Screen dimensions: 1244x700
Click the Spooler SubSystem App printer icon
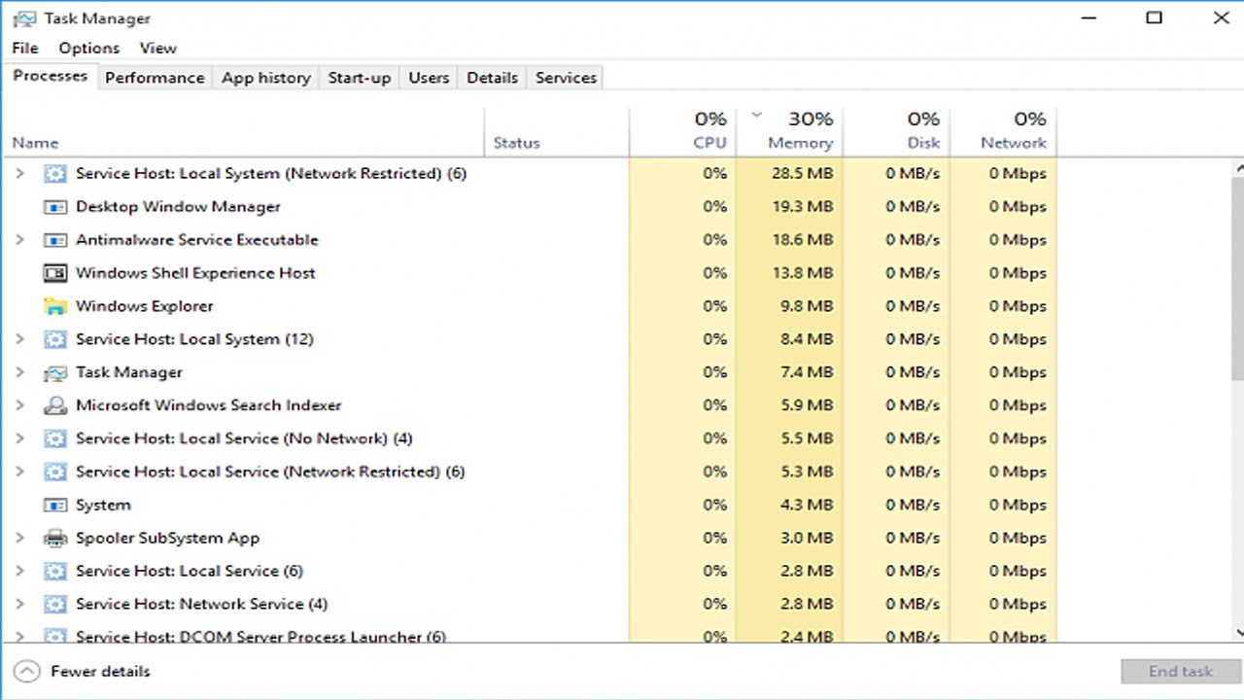pos(55,539)
